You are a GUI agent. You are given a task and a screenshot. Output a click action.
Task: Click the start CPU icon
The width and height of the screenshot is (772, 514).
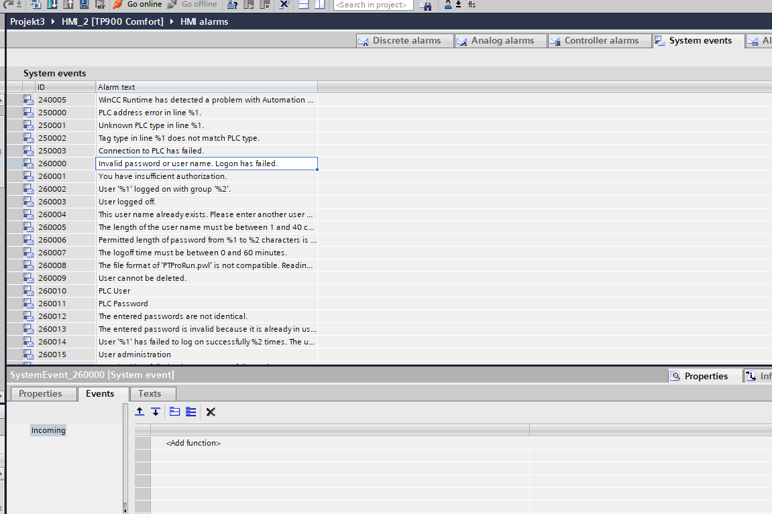click(x=249, y=5)
